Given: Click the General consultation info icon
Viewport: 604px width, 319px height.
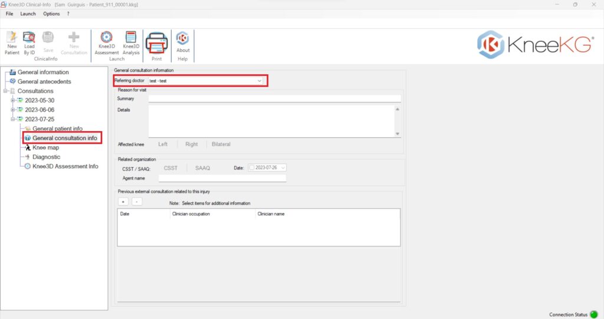Looking at the screenshot, I should tap(28, 138).
